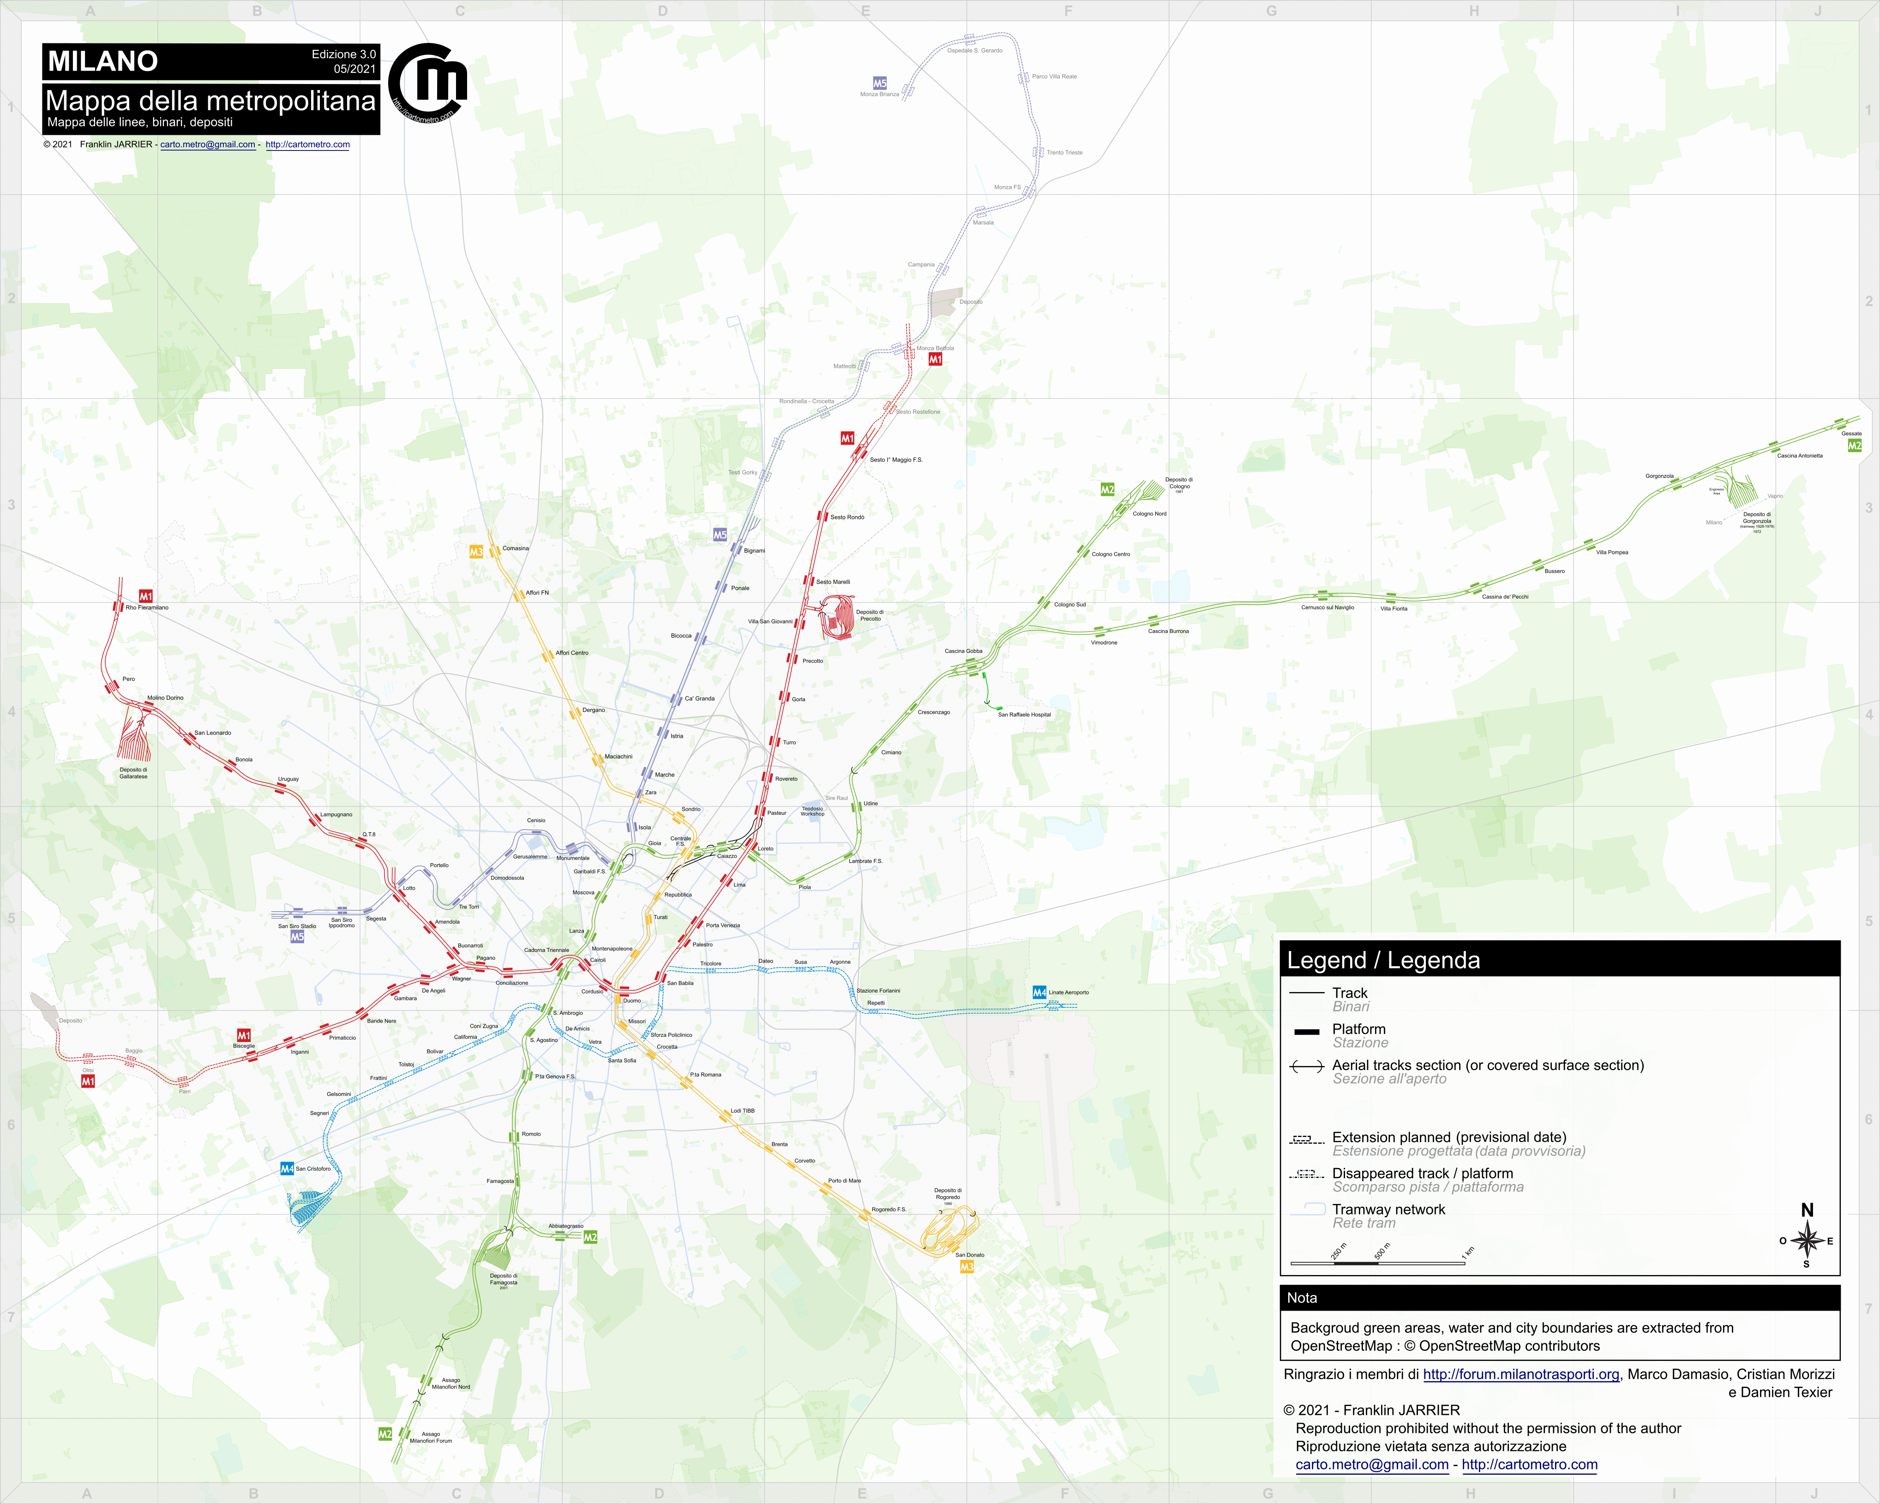Click the M3 badge at Comasina
This screenshot has height=1504, width=1880.
click(476, 552)
